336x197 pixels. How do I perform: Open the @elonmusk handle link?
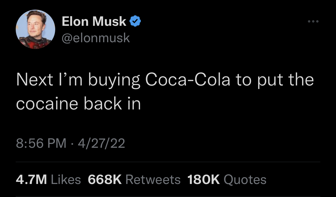[96, 38]
